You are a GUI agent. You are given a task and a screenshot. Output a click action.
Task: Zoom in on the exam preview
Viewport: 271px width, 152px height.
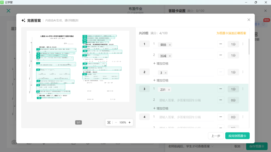click(x=130, y=122)
